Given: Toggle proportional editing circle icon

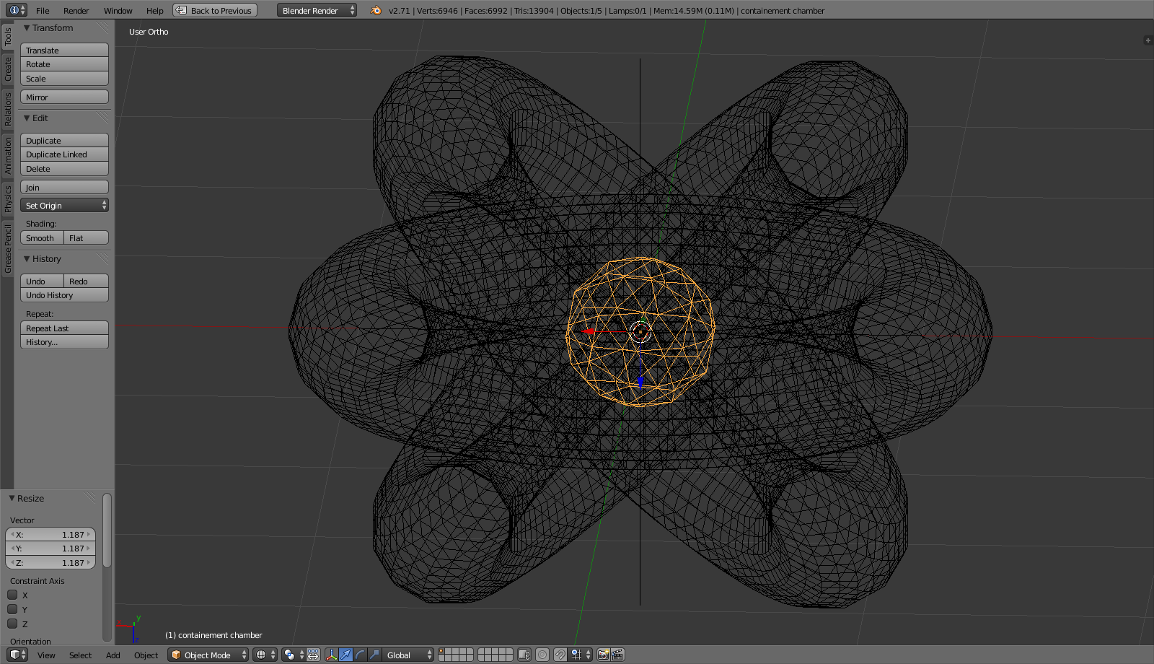Looking at the screenshot, I should coord(542,655).
